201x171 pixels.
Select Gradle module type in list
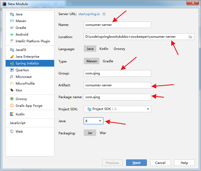pos(30,28)
